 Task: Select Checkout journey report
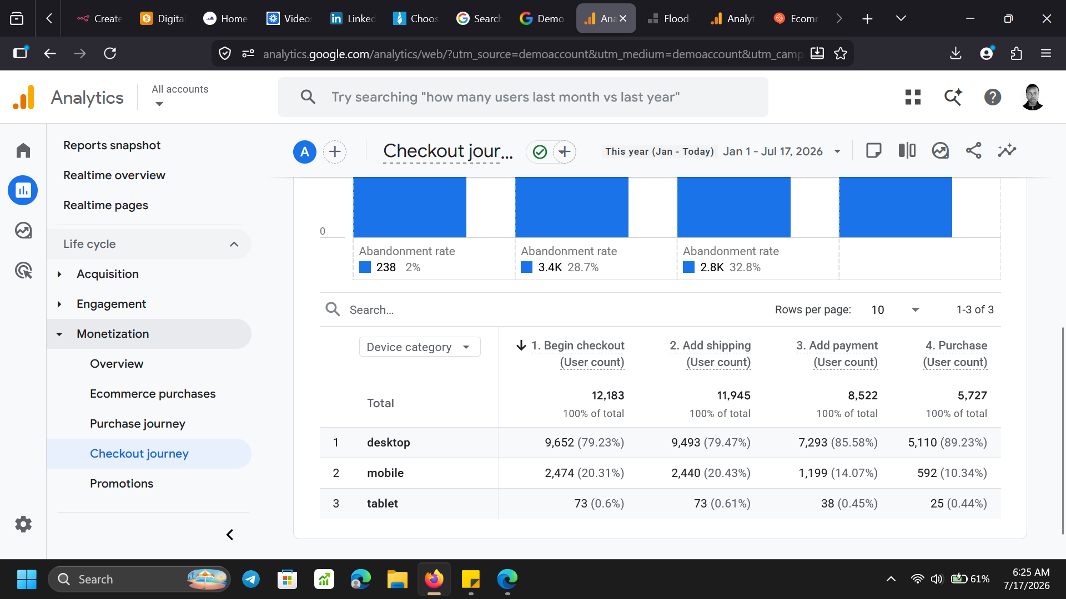139,454
